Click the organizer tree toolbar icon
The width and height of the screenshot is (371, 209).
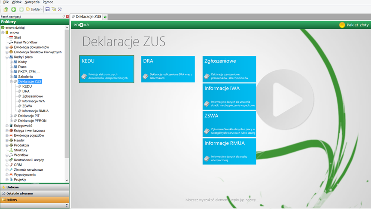[x=54, y=9]
